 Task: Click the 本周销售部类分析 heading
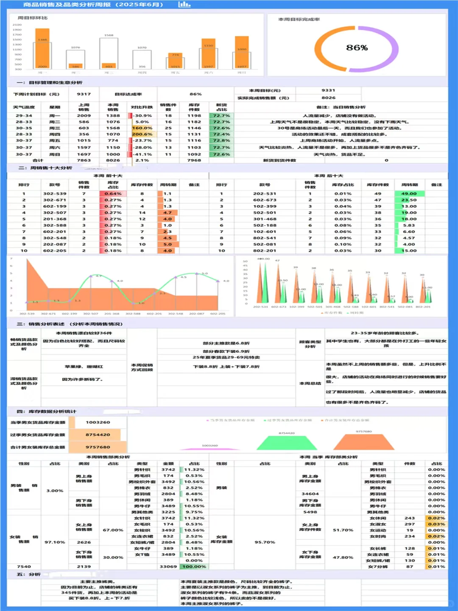point(108,457)
